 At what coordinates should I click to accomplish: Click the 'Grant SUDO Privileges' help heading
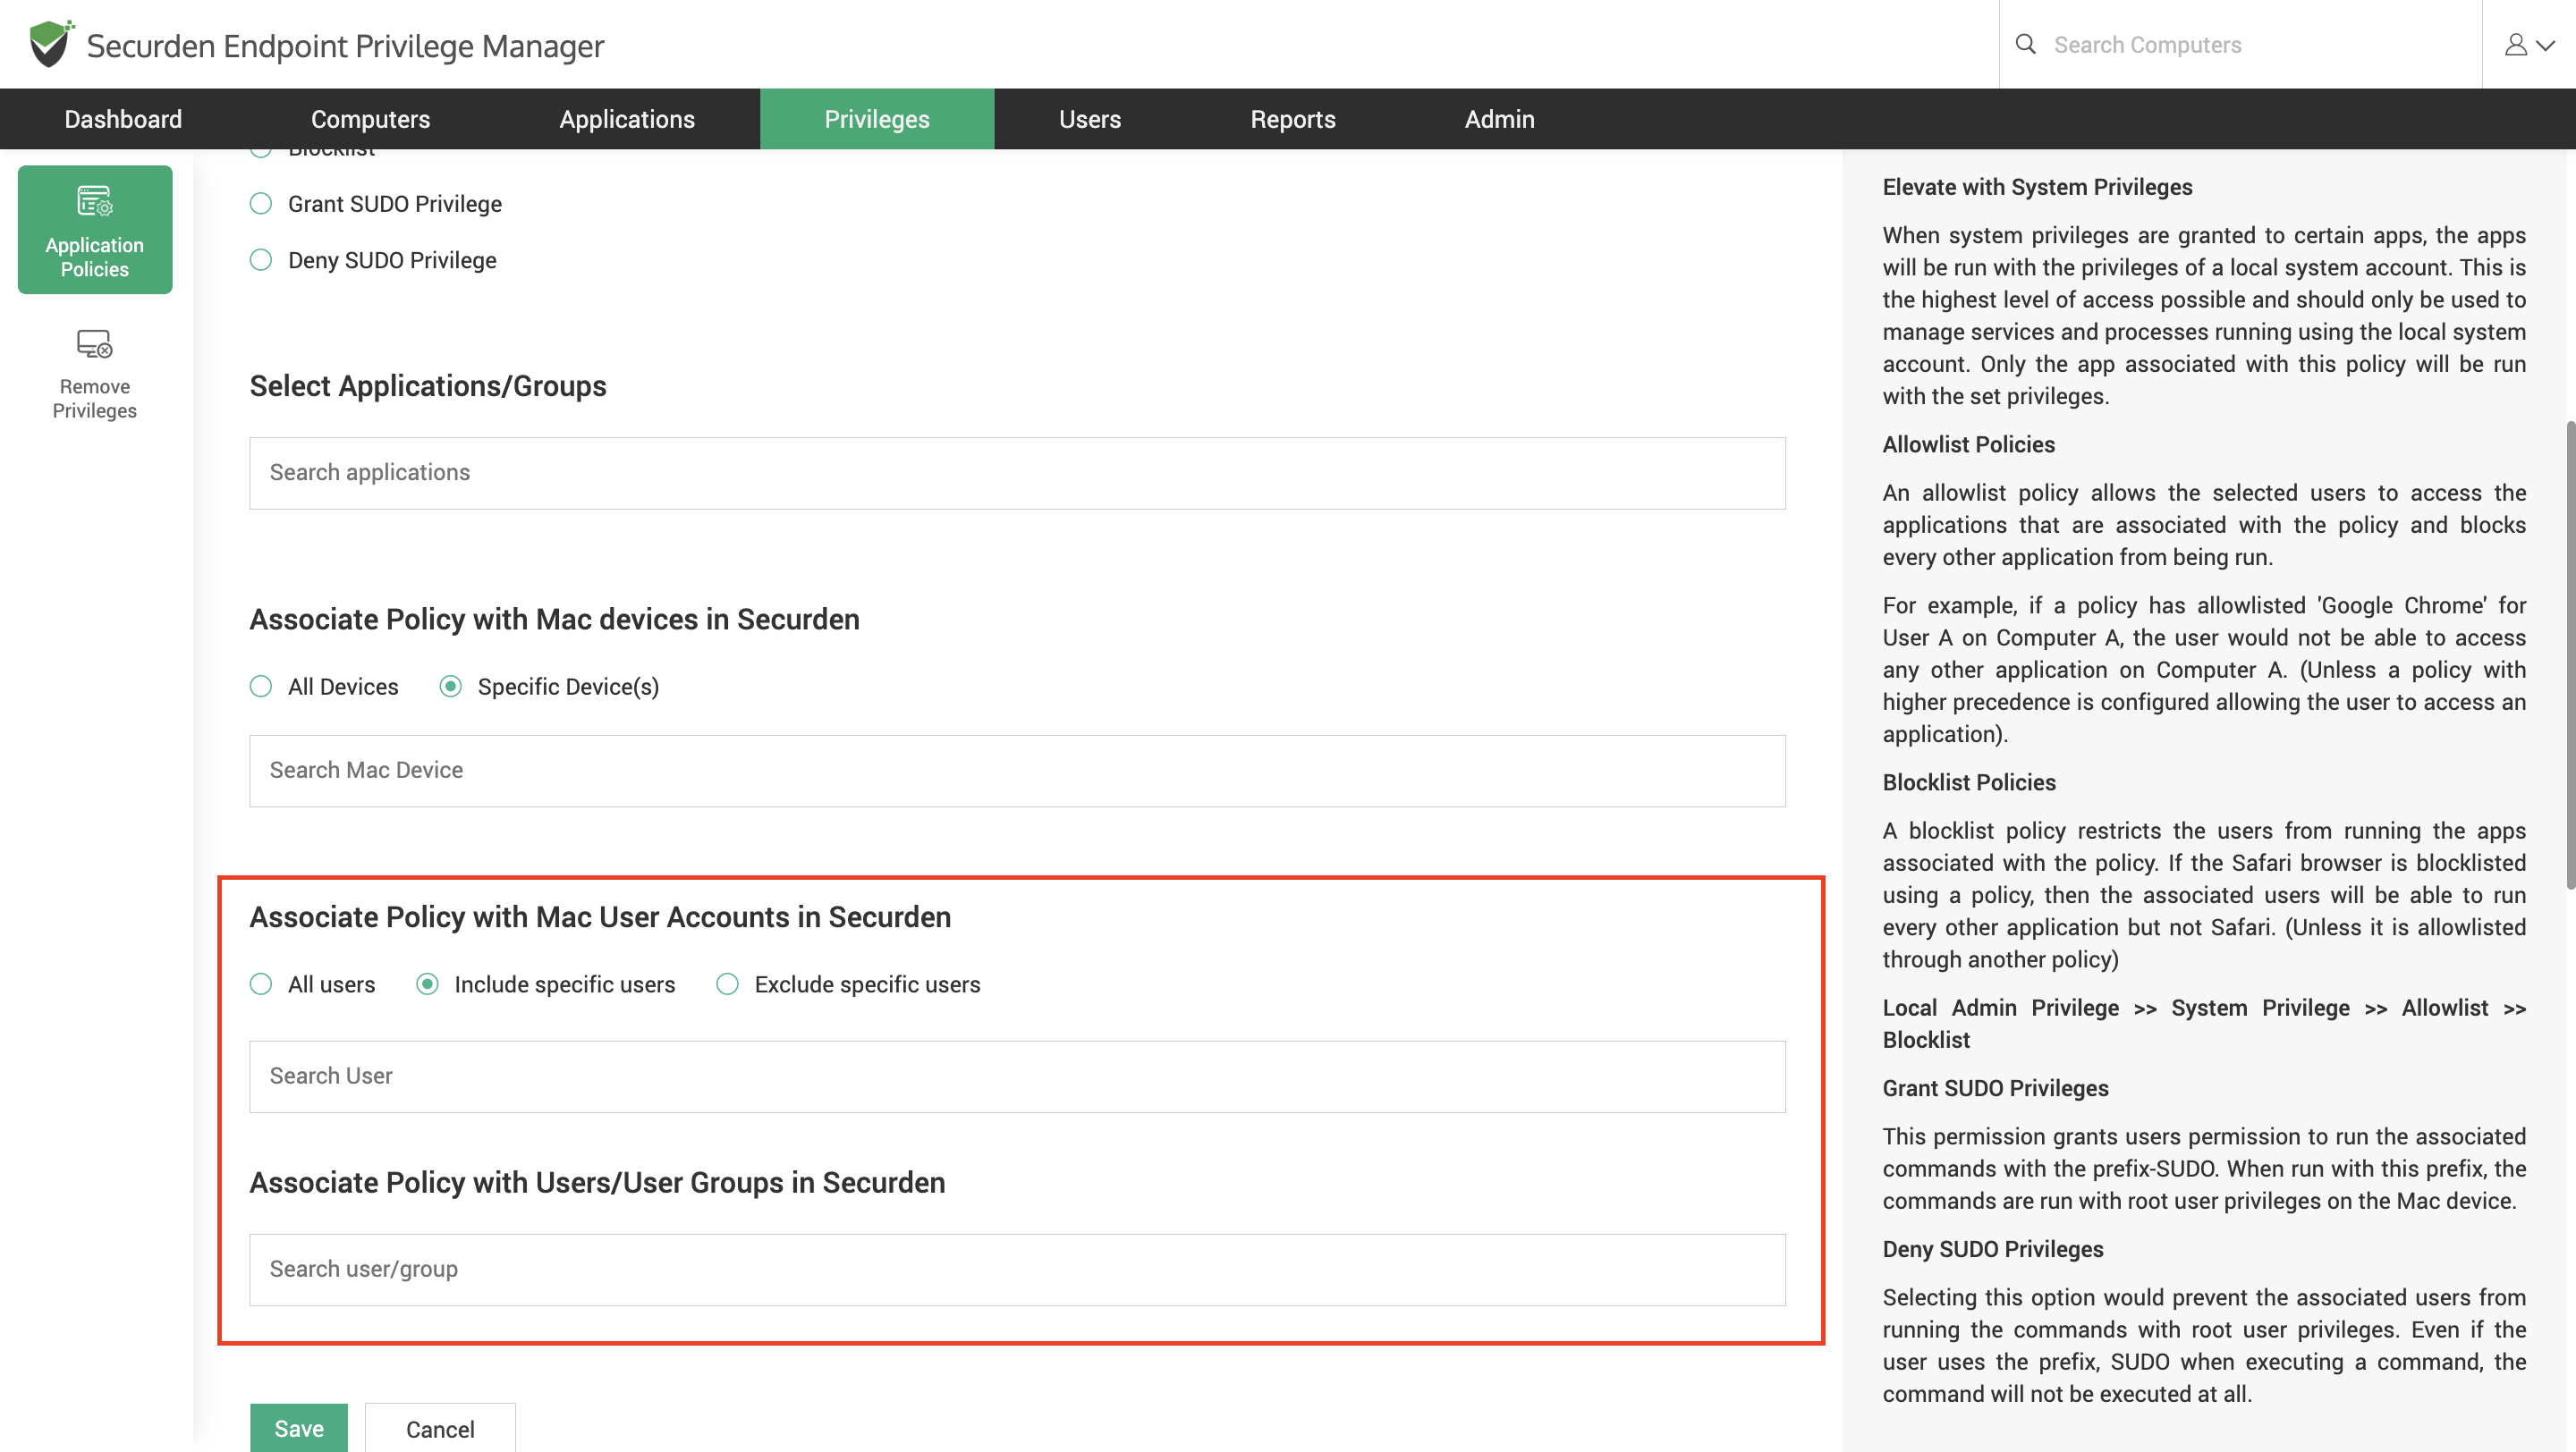(x=1995, y=1088)
